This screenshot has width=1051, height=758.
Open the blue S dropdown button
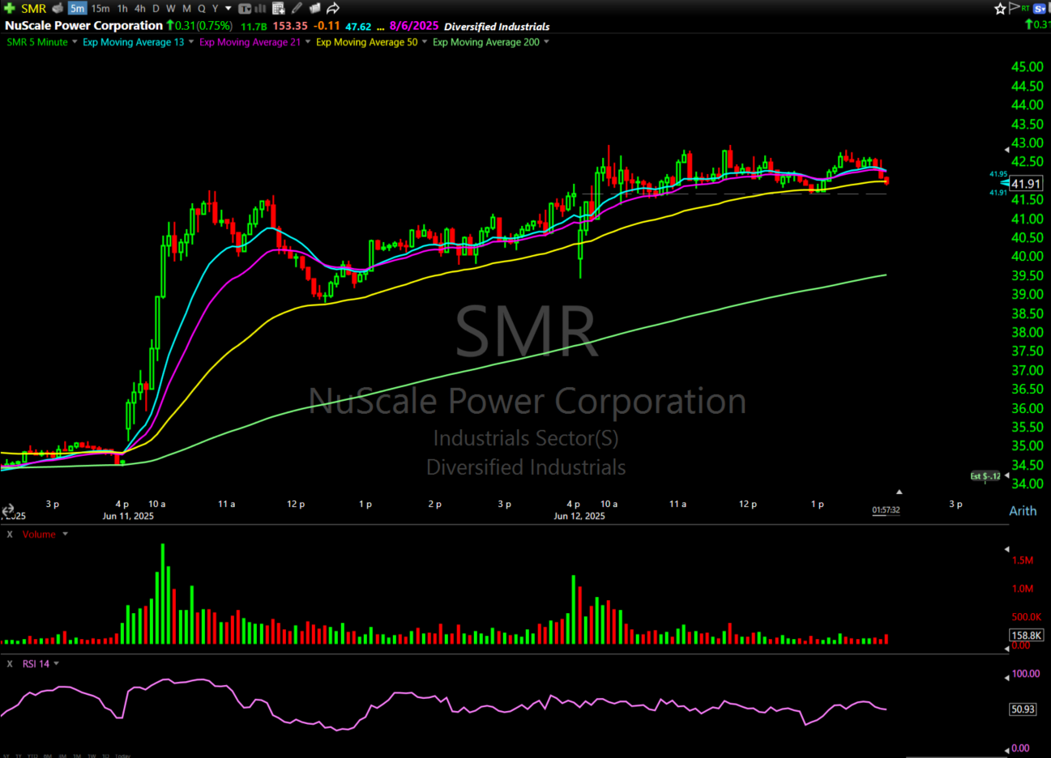click(1040, 9)
